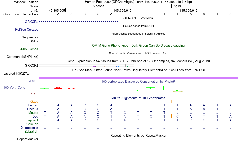Click the purple H3K27Ac signal bar

tap(138, 78)
